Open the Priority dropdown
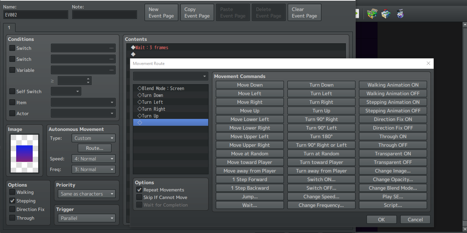Viewport: 467px width, 233px height. (86, 194)
